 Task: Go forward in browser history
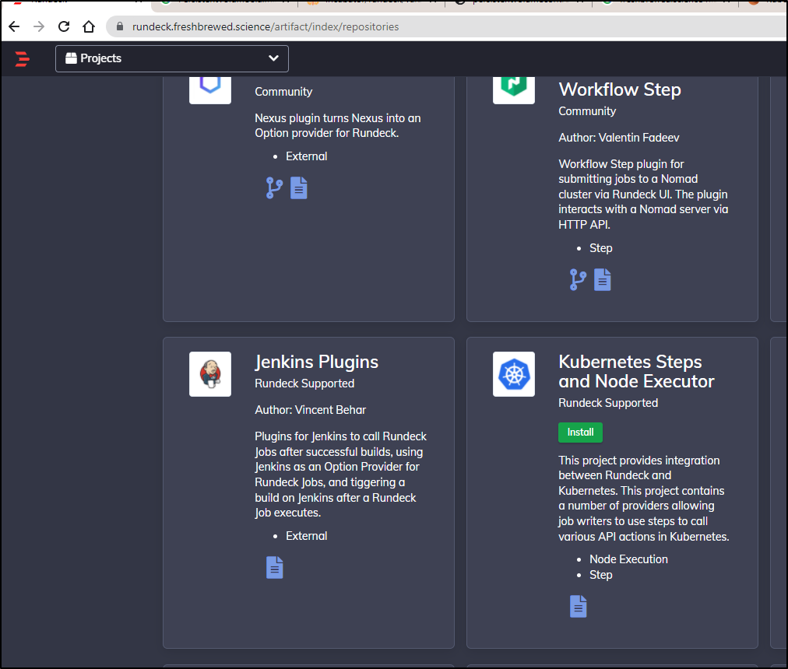coord(39,26)
